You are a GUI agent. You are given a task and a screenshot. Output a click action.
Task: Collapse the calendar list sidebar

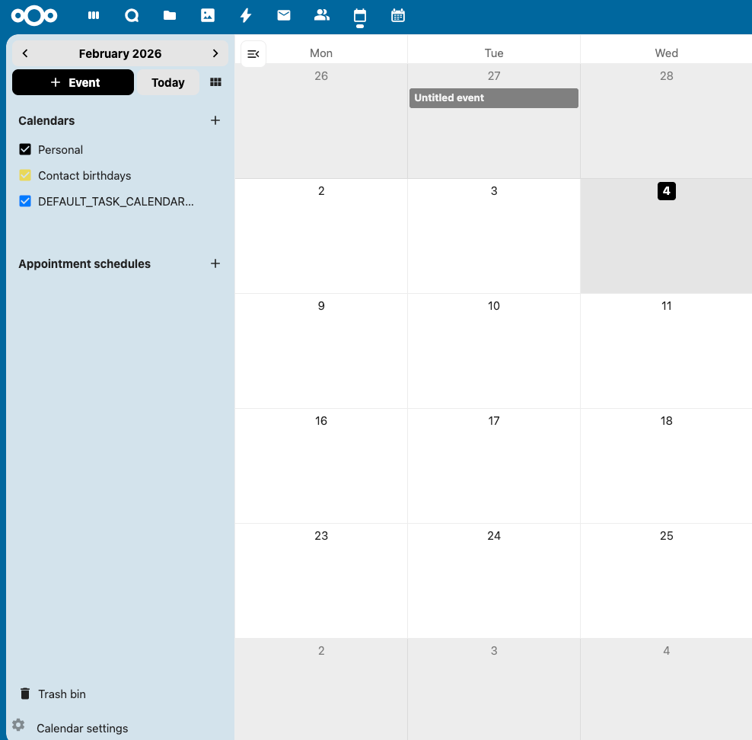click(x=253, y=53)
